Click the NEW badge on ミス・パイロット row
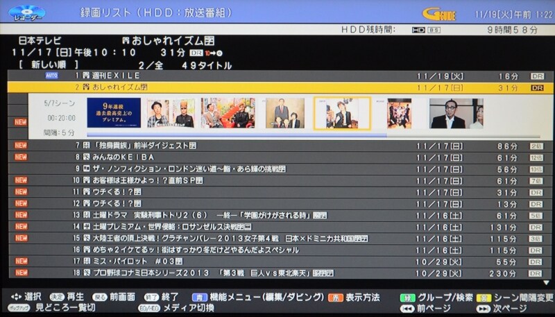555x317 pixels. tap(21, 261)
